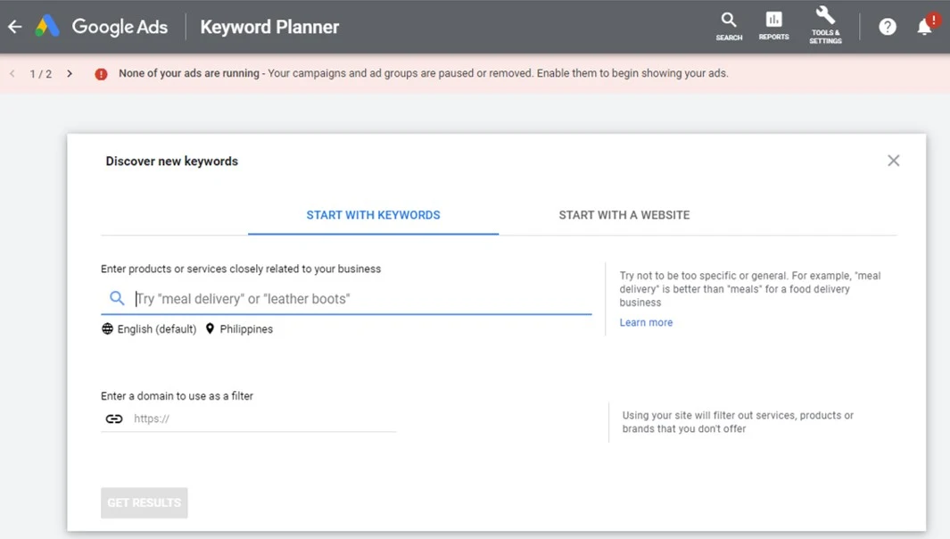Viewport: 950px width, 539px height.
Task: Open the Reports icon
Action: tap(773, 24)
